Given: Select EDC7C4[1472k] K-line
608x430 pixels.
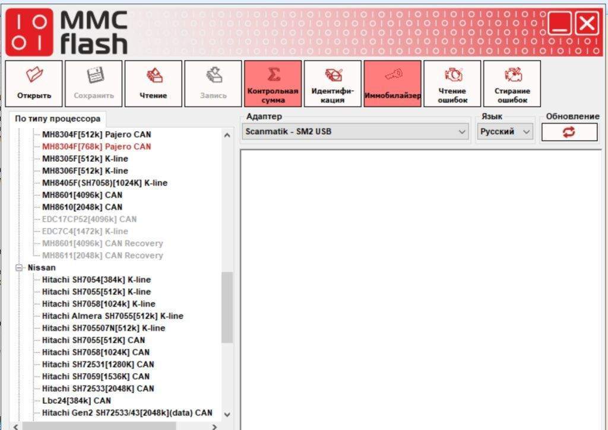Looking at the screenshot, I should [x=85, y=231].
